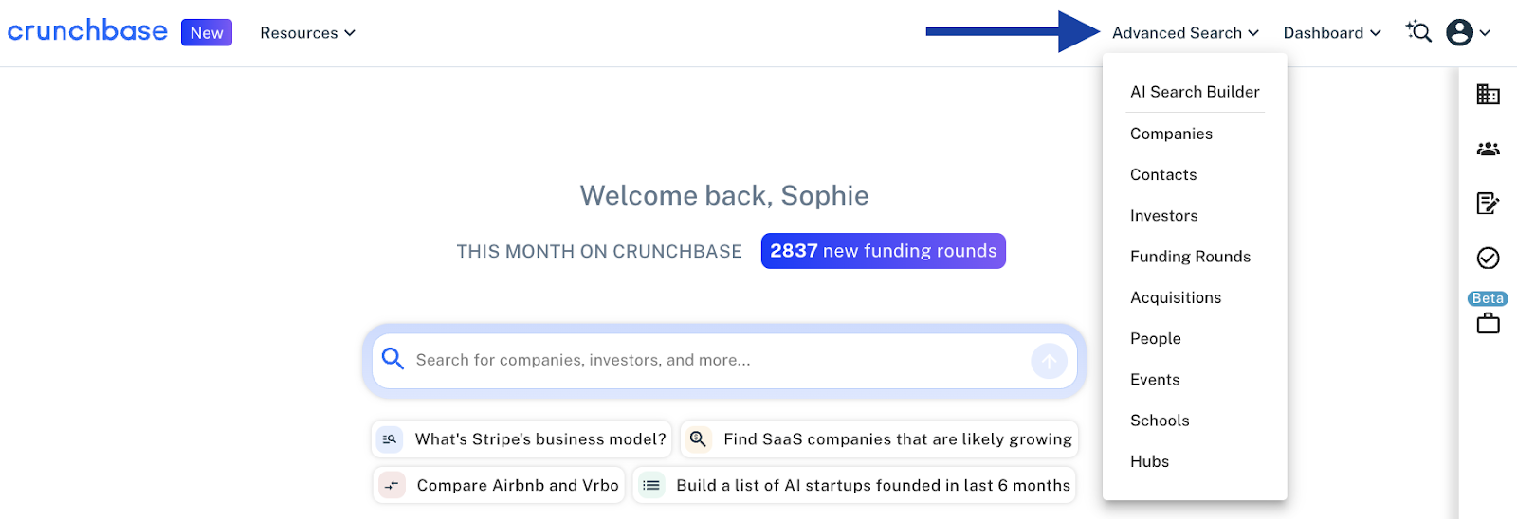Select Acquisitions menu entry
1517x519 pixels.
point(1176,297)
